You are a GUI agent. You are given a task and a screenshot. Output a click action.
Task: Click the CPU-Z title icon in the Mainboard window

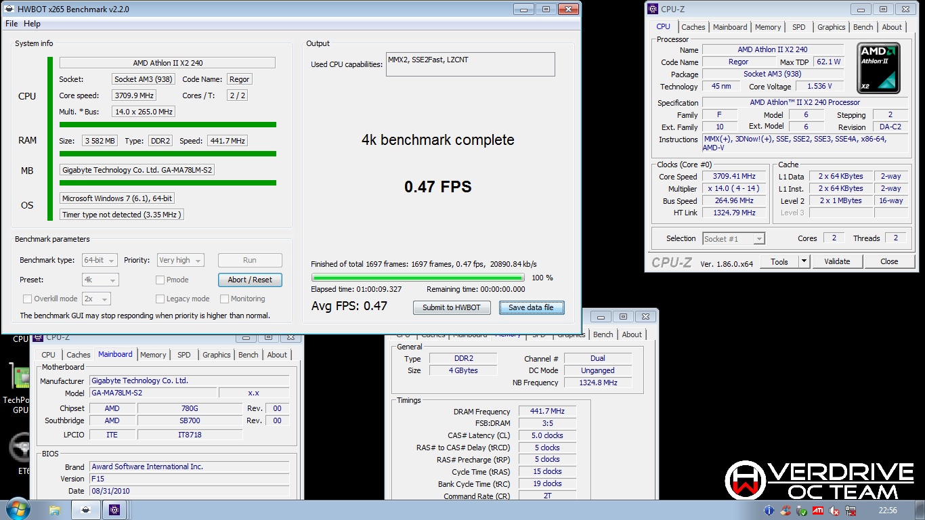pyautogui.click(x=39, y=337)
